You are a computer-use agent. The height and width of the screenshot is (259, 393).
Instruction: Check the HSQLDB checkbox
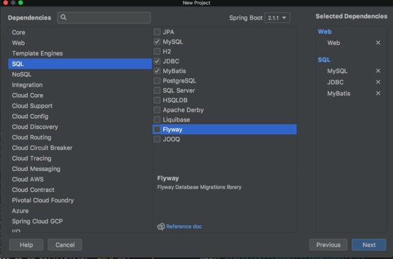pyautogui.click(x=157, y=100)
